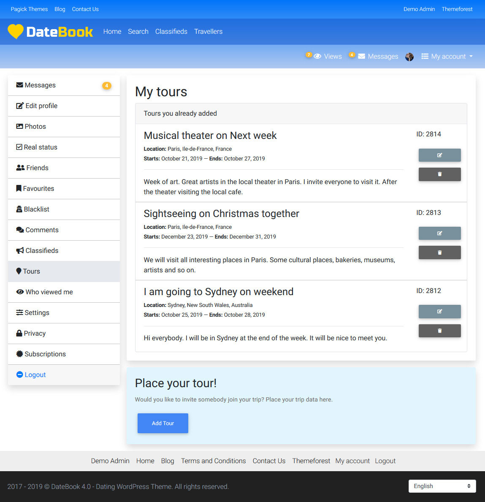Click the Classifieds megaphone icon in sidebar
Viewport: 485px width, 502px height.
coord(20,250)
